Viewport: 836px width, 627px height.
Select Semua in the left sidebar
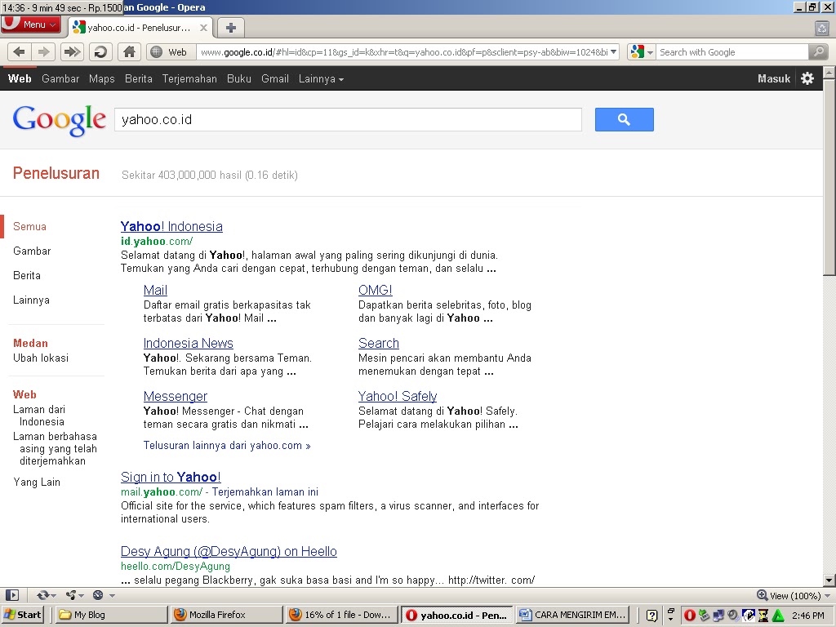click(x=30, y=227)
